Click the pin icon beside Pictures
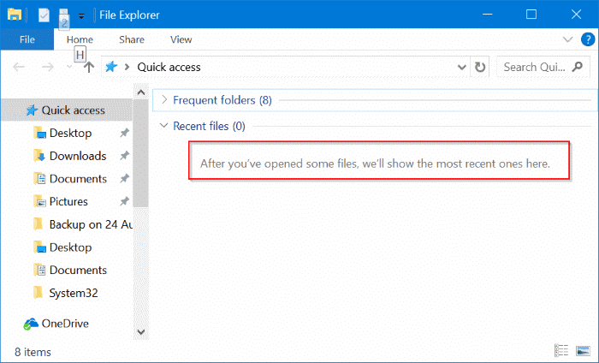The image size is (599, 363). point(125,201)
